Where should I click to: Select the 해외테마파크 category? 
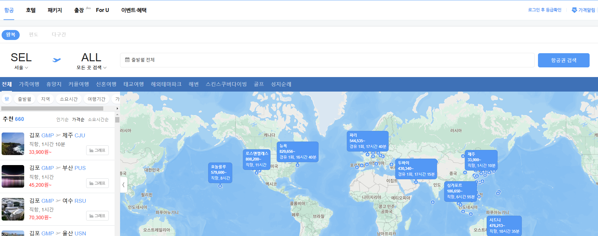pos(166,84)
